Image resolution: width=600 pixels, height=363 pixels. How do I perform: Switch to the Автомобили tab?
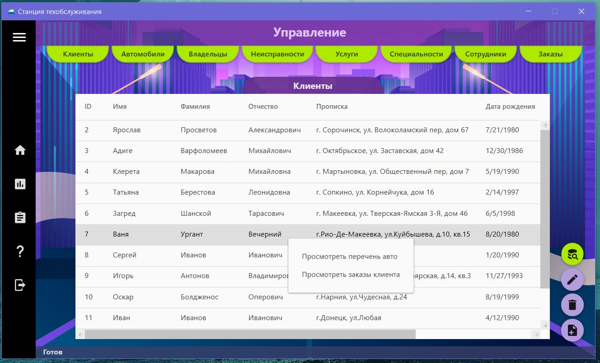143,54
